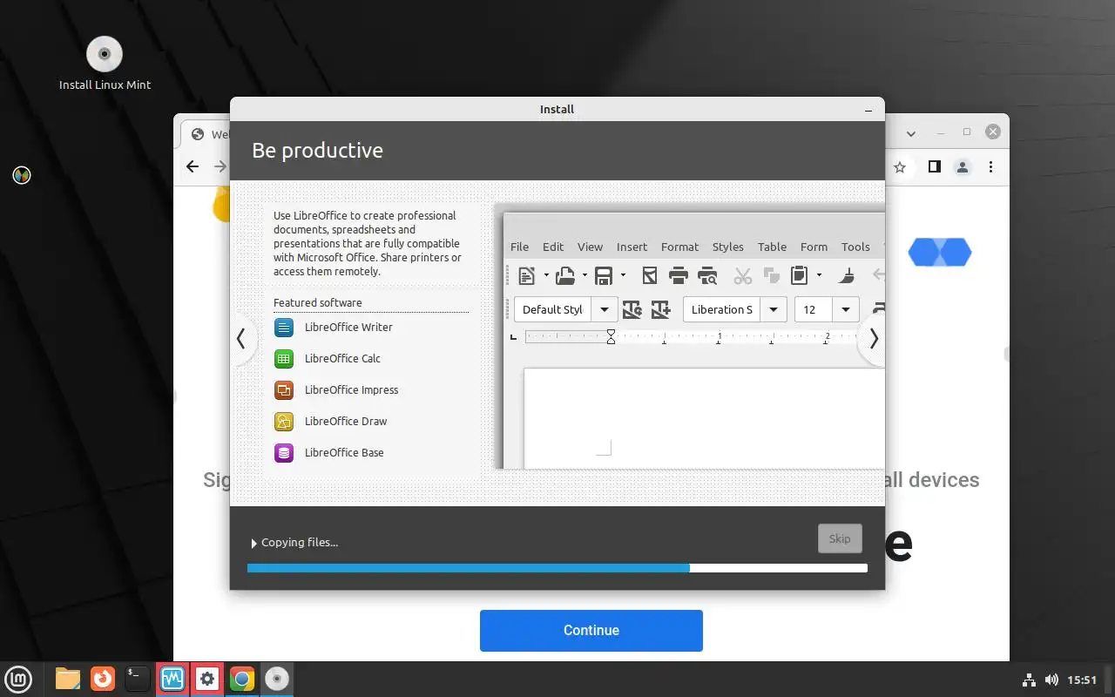Open Edit menu in the Writer screenshot
The height and width of the screenshot is (697, 1115).
pos(553,247)
